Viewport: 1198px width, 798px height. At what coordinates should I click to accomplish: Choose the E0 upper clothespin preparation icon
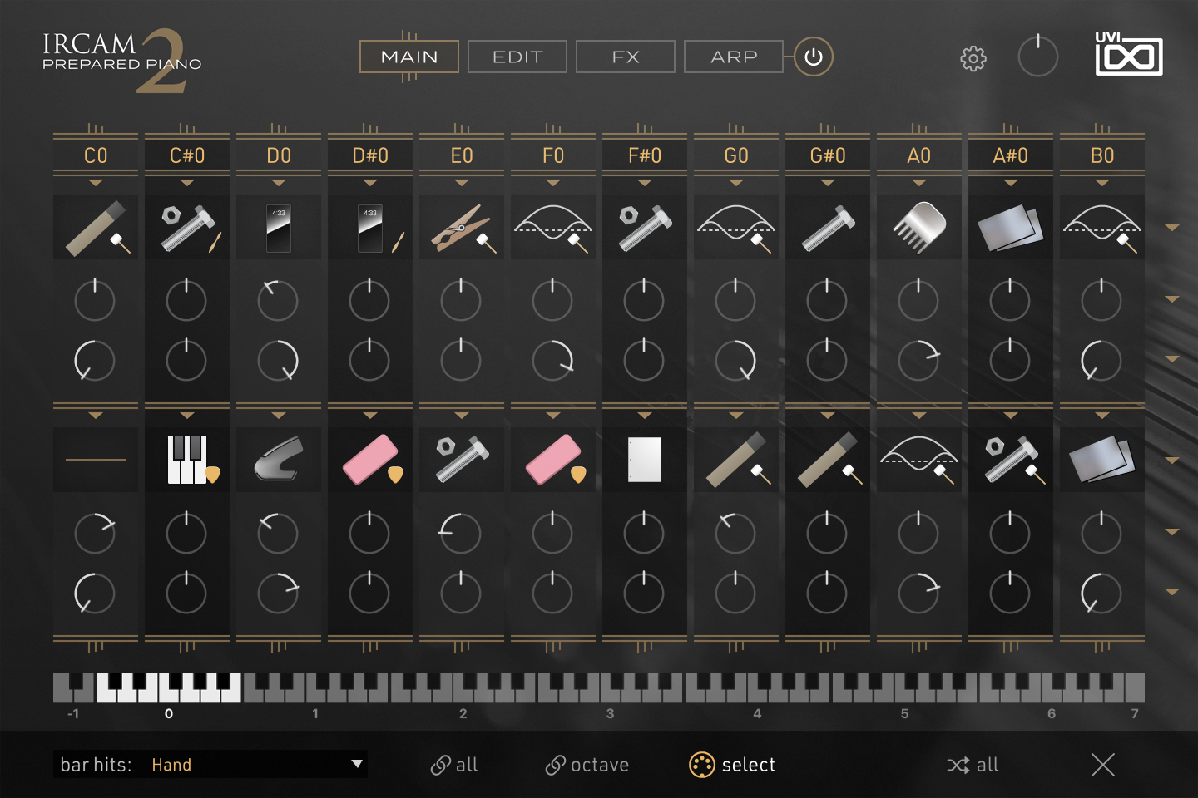coord(462,227)
